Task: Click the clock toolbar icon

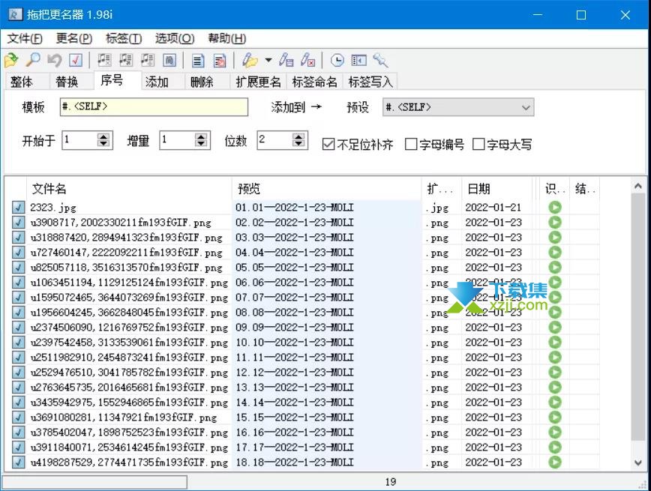Action: tap(337, 61)
